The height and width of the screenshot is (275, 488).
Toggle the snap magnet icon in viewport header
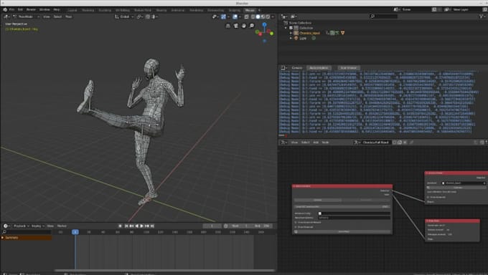point(148,16)
